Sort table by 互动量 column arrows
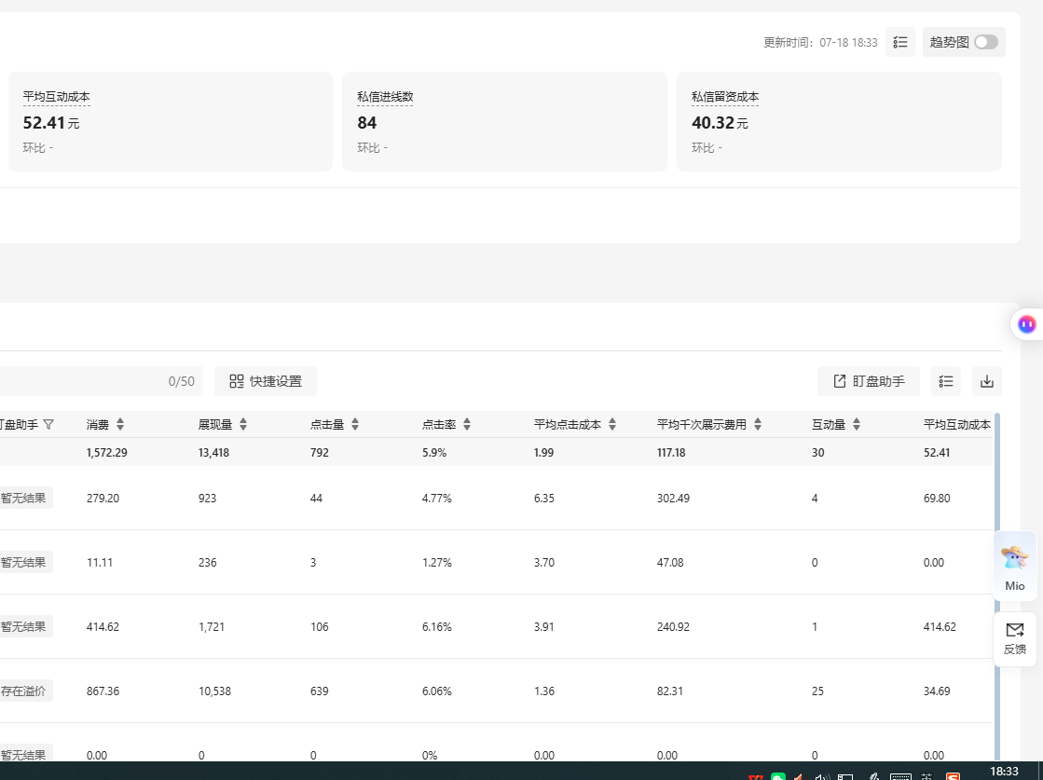1043x780 pixels. click(857, 424)
